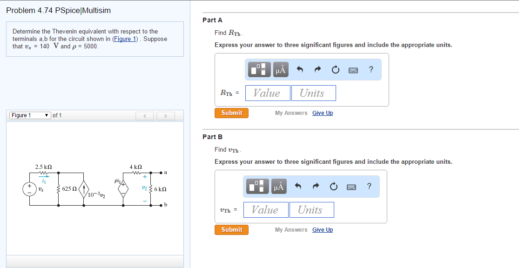Viewport: 519px width, 268px height.
Task: Click the previous figure chevron
Action: (145, 115)
